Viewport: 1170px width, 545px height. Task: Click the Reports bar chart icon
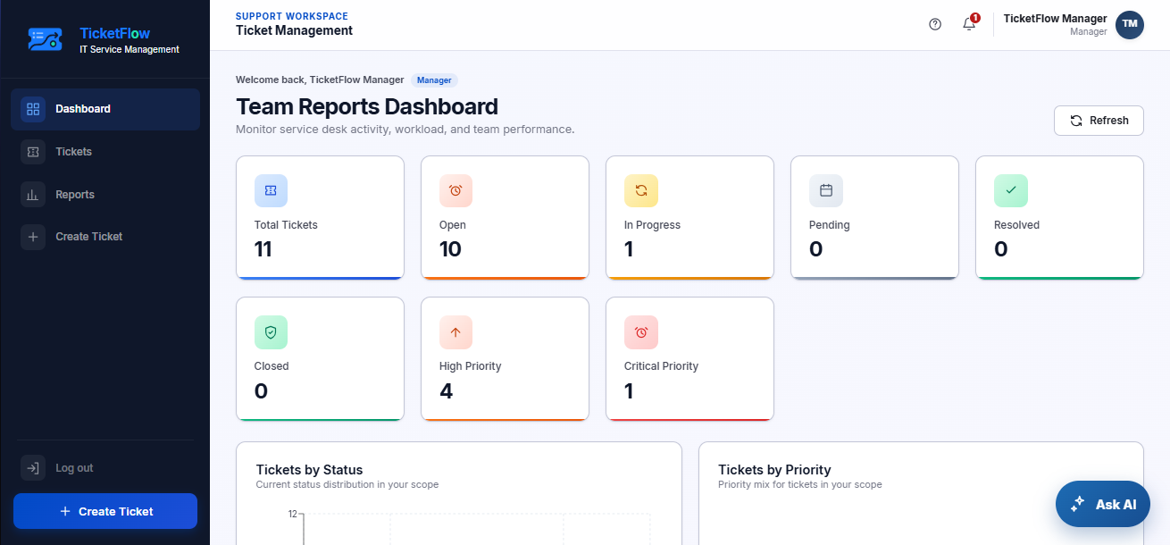[33, 195]
